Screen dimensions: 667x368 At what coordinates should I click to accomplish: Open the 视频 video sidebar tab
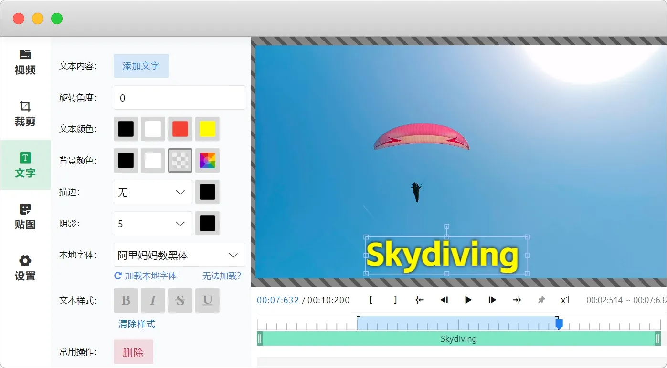coord(25,62)
